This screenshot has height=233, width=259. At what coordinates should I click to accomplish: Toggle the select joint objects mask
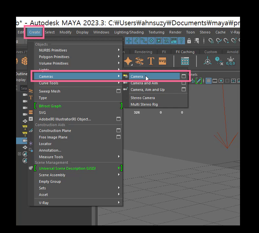pos(136,41)
